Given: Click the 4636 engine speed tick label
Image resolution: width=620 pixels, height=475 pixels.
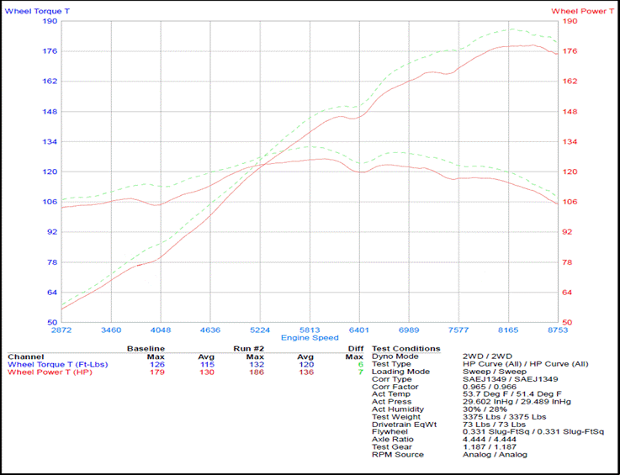Looking at the screenshot, I should [210, 330].
